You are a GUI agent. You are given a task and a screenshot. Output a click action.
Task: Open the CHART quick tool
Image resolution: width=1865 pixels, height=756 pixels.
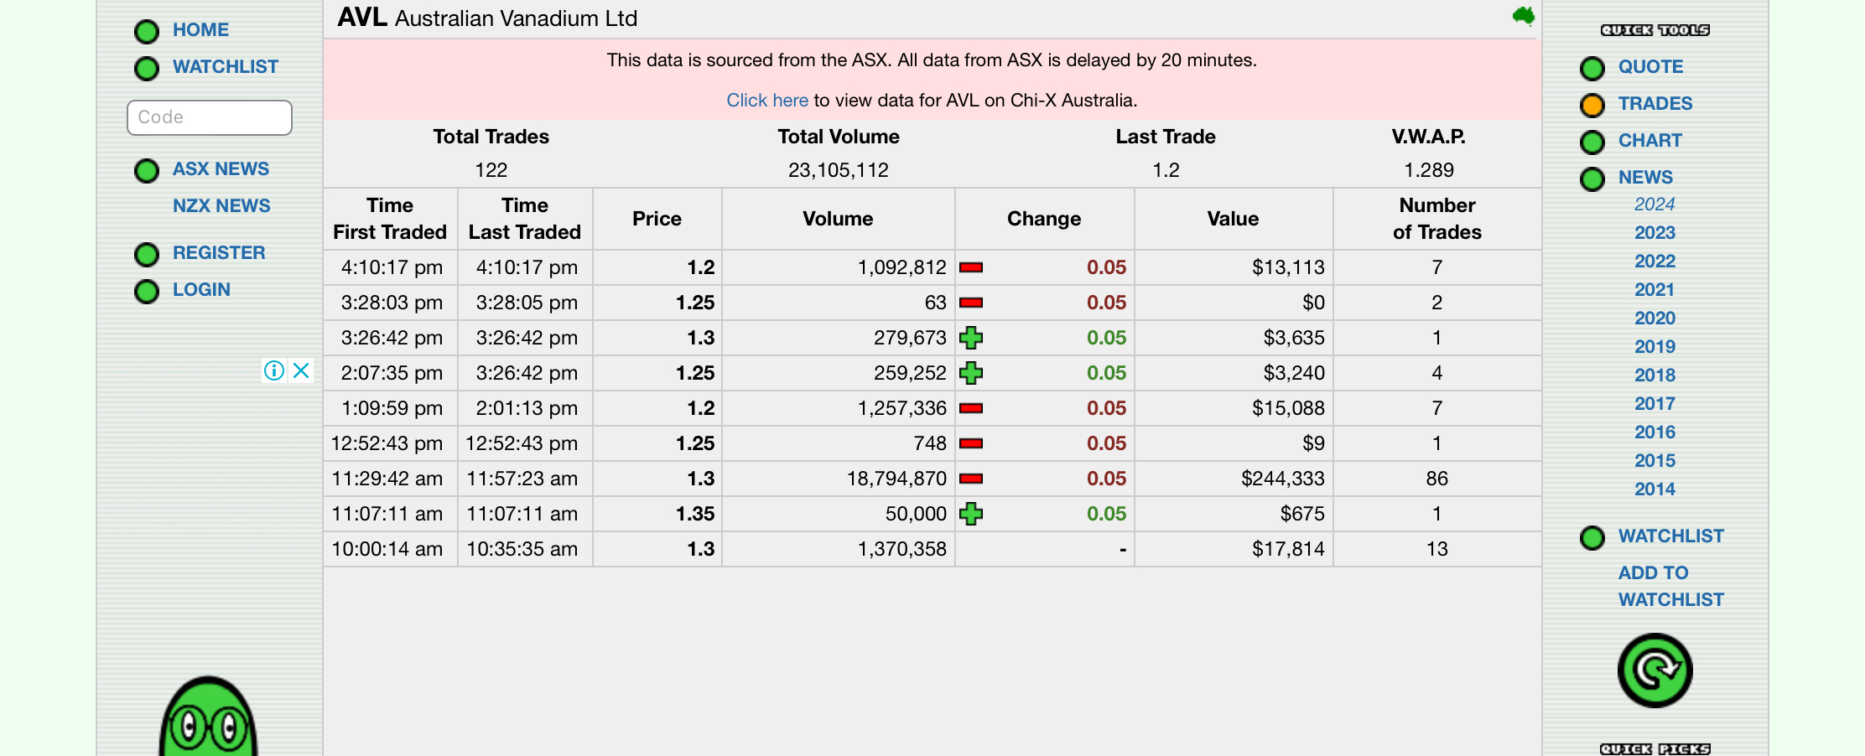click(1649, 140)
